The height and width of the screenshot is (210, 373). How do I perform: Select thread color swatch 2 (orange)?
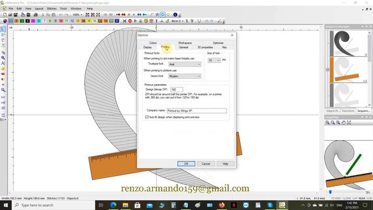tap(16, 21)
